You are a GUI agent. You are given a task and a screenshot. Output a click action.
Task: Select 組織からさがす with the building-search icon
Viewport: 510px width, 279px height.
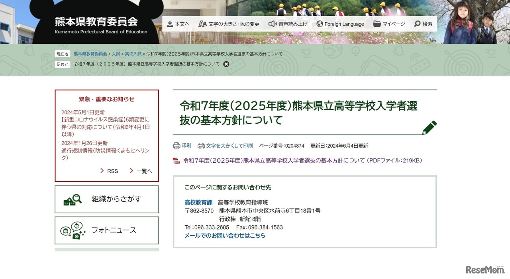pyautogui.click(x=106, y=199)
